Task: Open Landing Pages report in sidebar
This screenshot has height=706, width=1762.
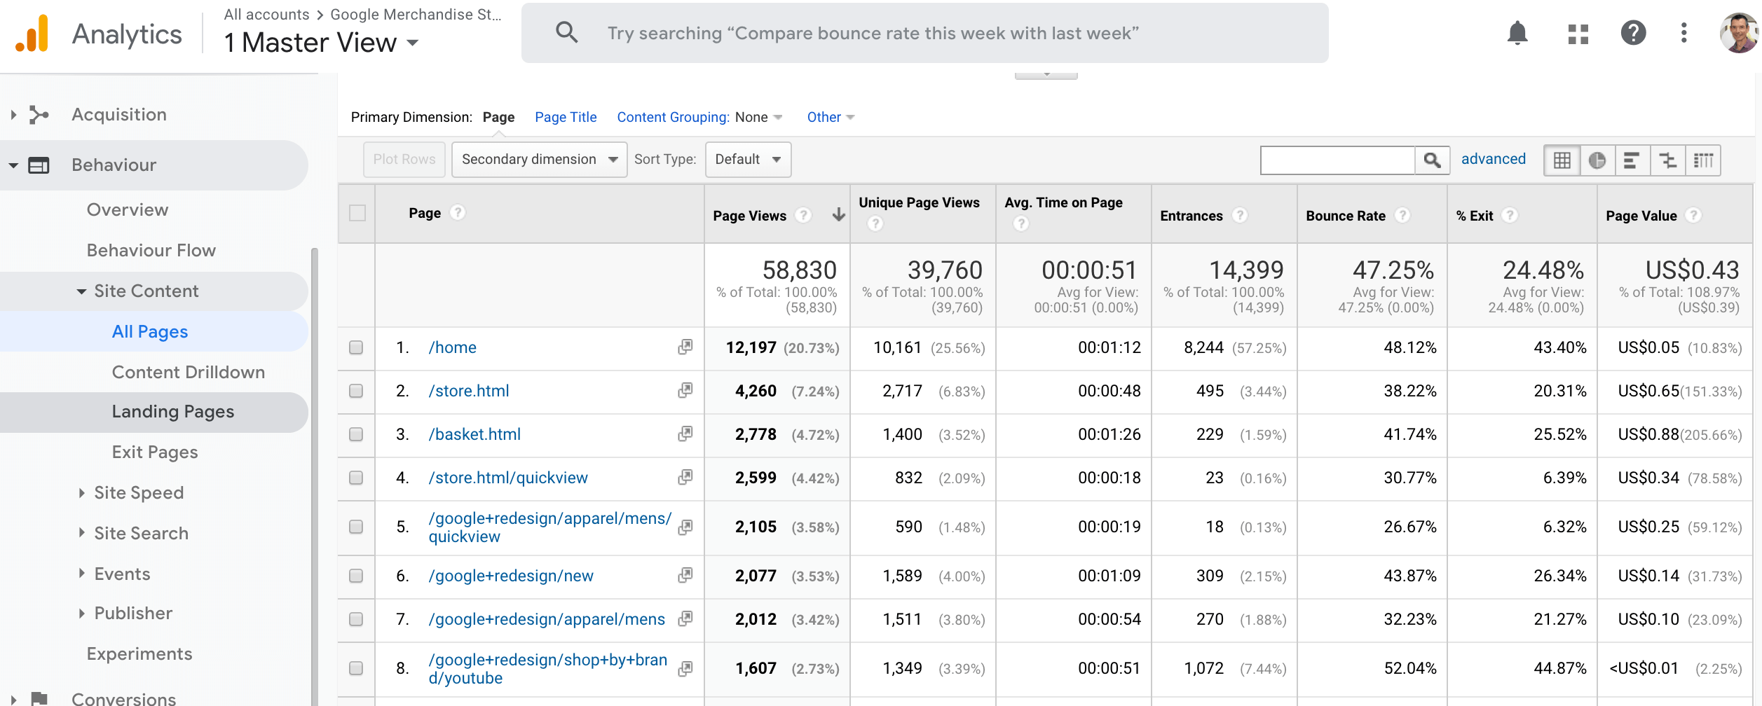Action: [x=172, y=412]
